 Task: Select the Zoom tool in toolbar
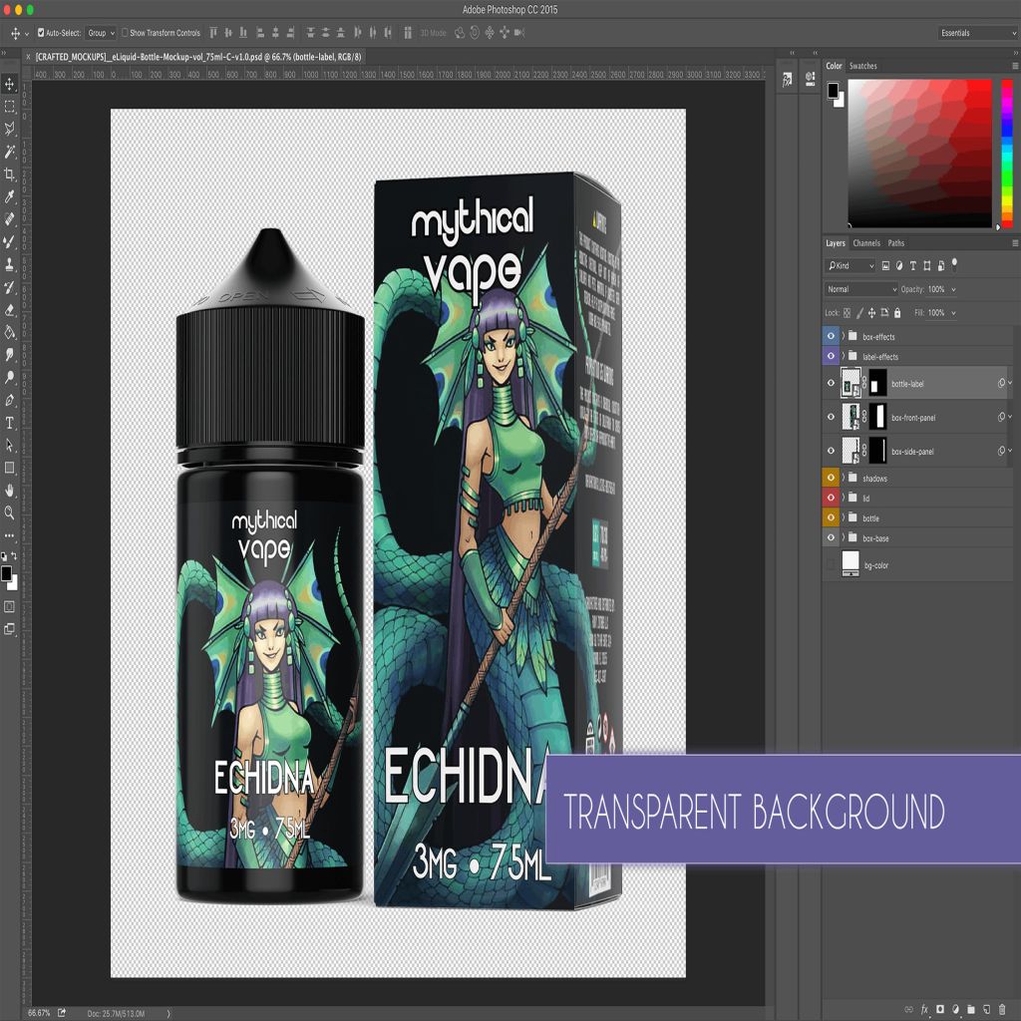(x=10, y=512)
